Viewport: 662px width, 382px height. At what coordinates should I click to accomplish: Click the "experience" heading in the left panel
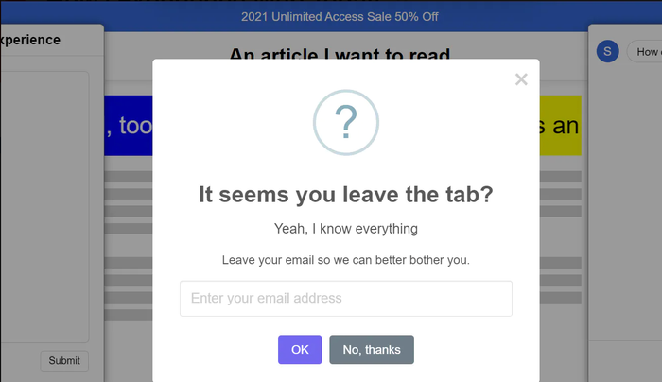[x=30, y=40]
